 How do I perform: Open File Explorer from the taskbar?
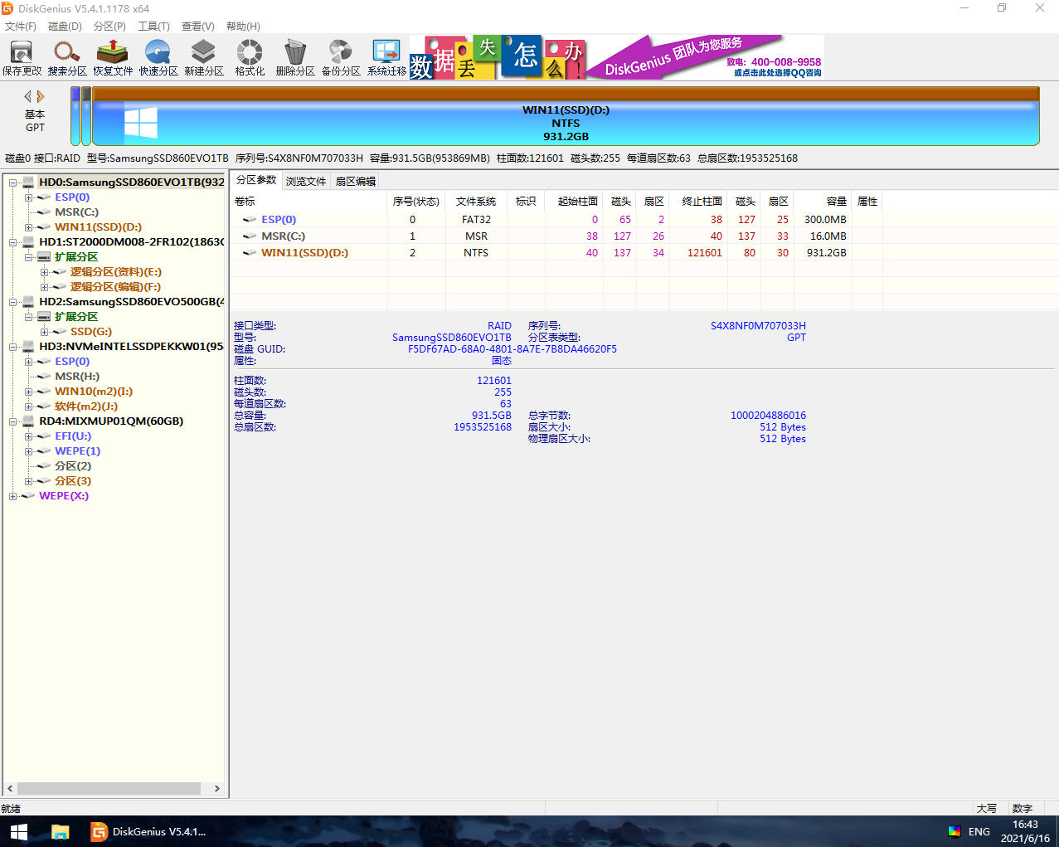coord(60,831)
